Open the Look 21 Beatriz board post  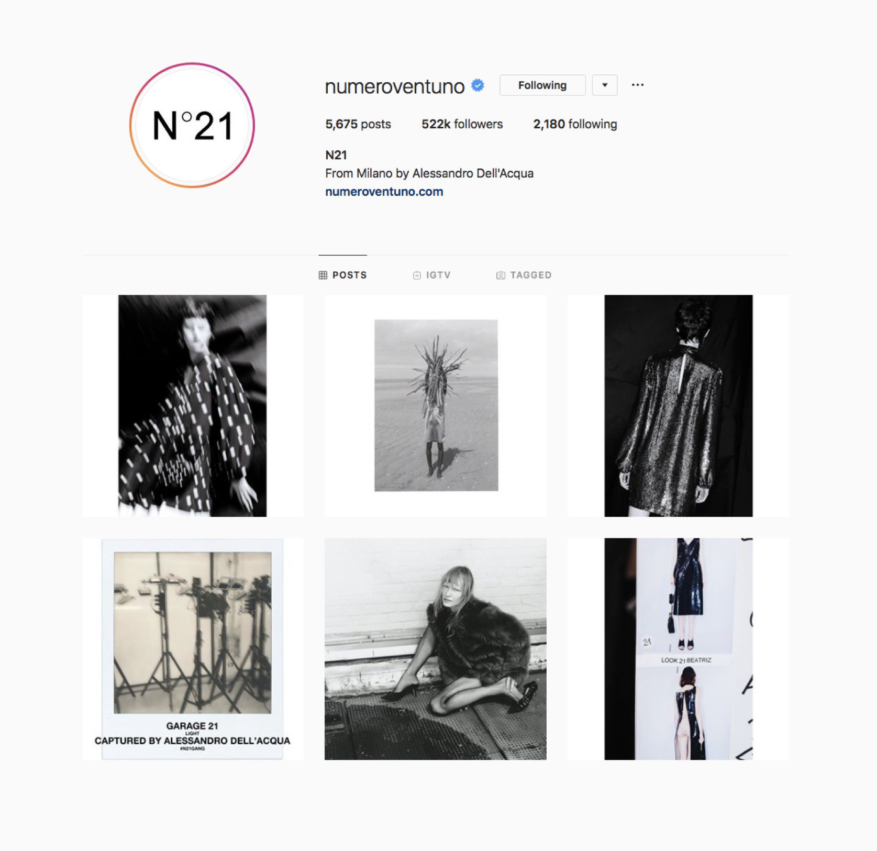(679, 649)
